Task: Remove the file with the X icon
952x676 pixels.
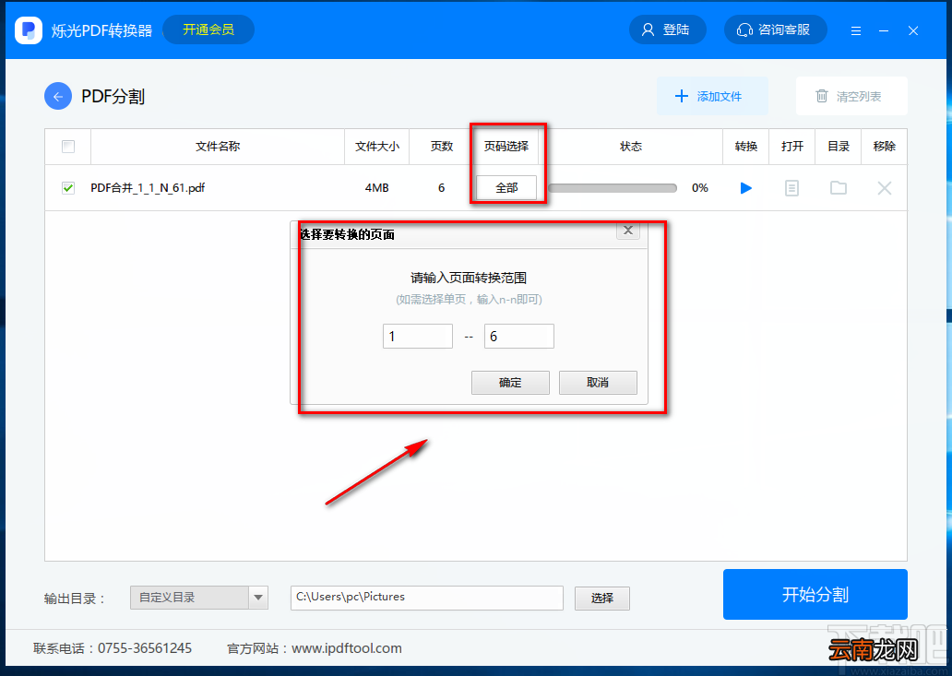Action: pos(885,188)
